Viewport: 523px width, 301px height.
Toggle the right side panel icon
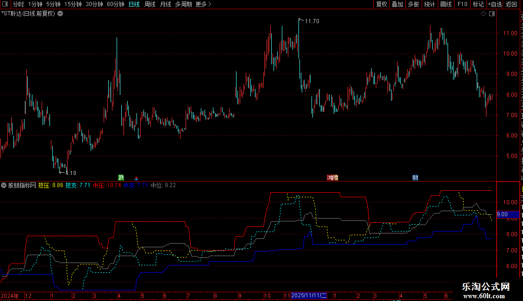[492, 14]
